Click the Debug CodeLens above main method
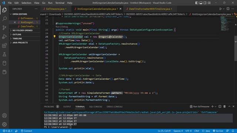The width and height of the screenshot is (237, 133). tap(64, 27)
